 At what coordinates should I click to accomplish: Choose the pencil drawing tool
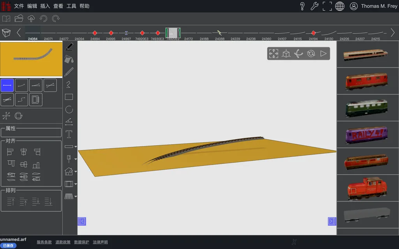[69, 72]
